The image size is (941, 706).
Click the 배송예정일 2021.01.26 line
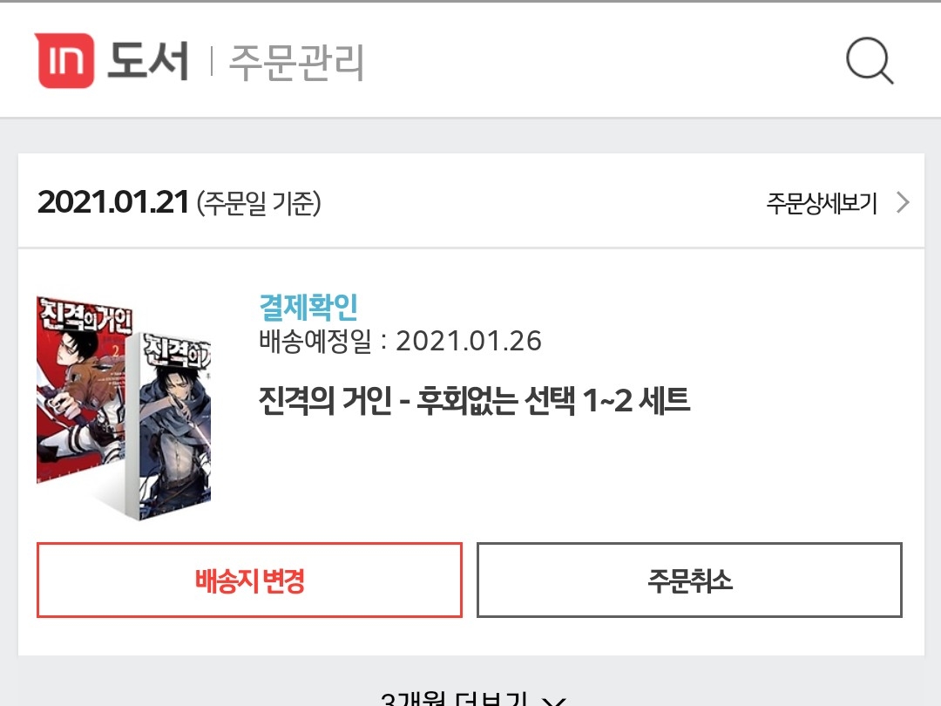(x=400, y=341)
